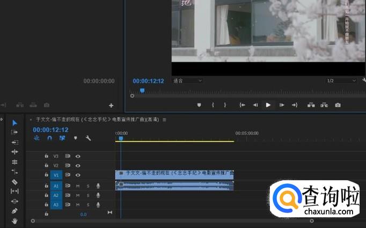The image size is (366, 228).
Task: Click the timeline playhead timecode 00:00:12:12
Action: (x=50, y=130)
